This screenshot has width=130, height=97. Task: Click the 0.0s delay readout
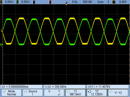(75, 2)
